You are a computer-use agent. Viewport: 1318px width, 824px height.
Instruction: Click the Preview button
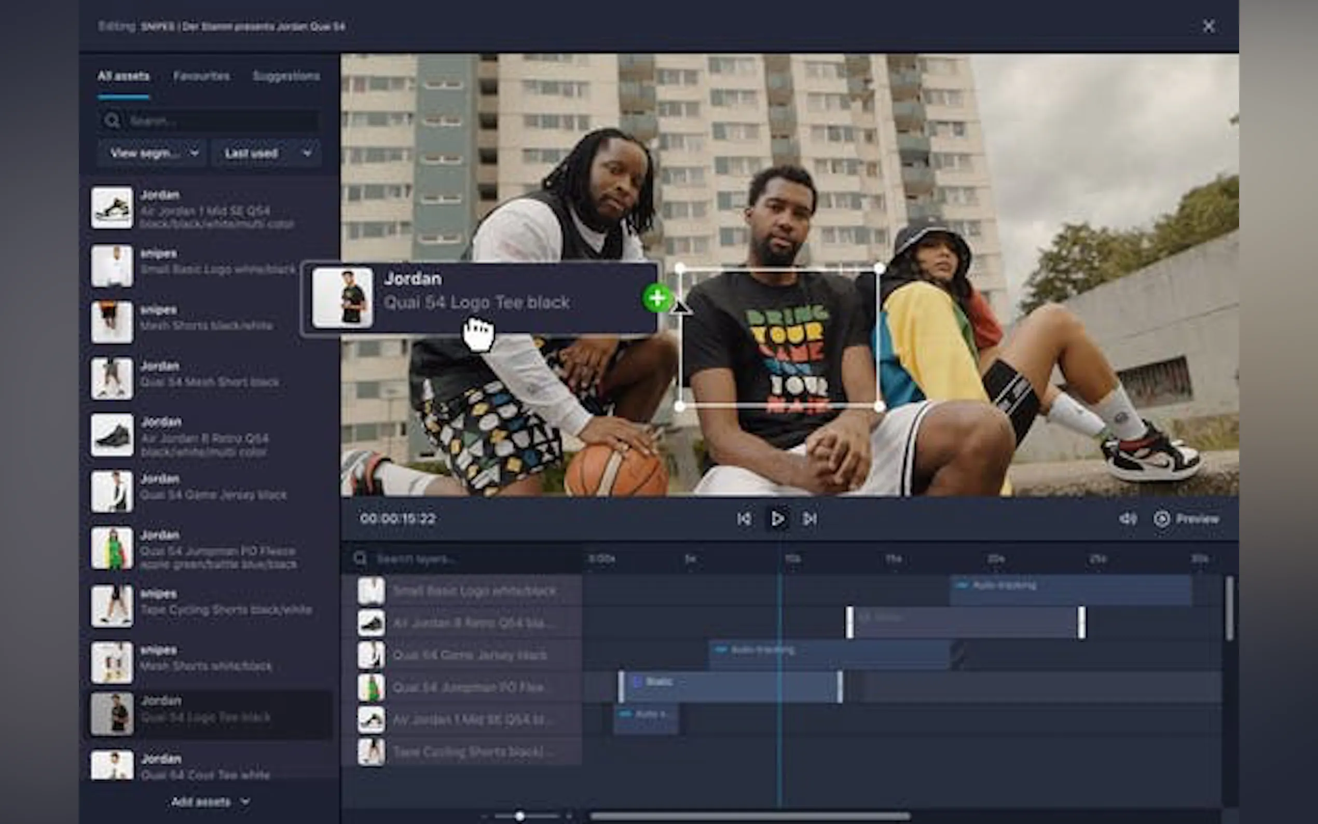pos(1186,519)
